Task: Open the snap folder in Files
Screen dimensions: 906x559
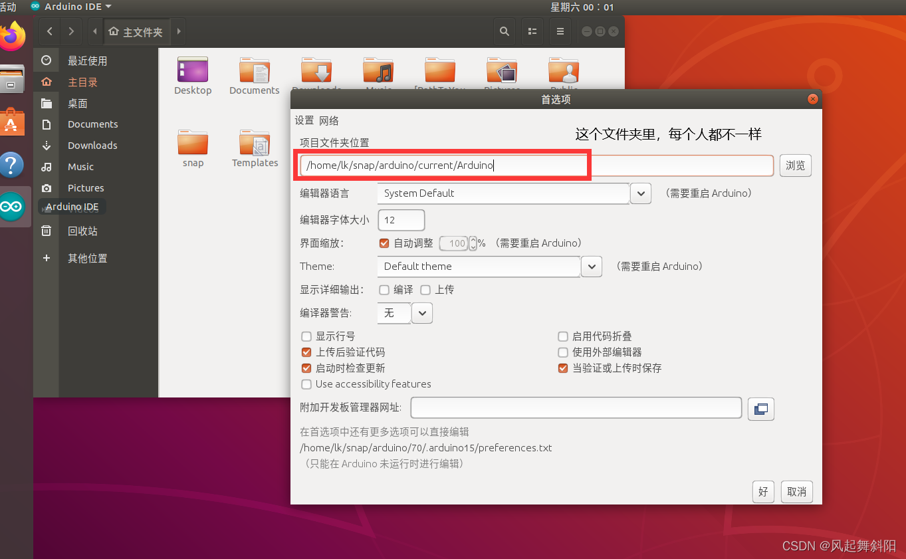Action: click(193, 149)
